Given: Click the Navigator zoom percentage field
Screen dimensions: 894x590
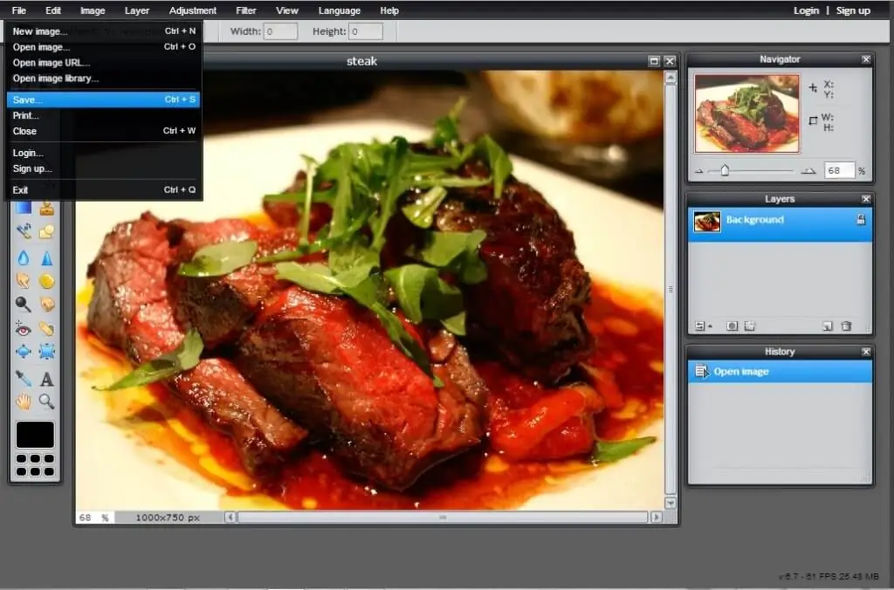Looking at the screenshot, I should (x=838, y=171).
